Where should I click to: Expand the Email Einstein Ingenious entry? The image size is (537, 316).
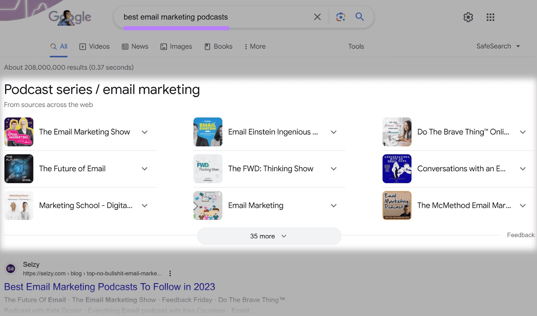[334, 132]
